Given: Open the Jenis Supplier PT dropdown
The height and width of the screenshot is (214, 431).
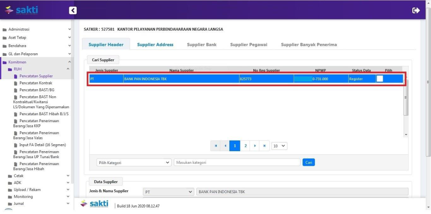Looking at the screenshot, I should 169,191.
